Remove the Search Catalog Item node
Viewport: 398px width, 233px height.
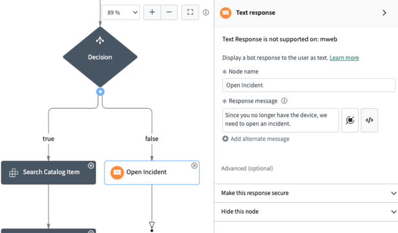pos(91,166)
